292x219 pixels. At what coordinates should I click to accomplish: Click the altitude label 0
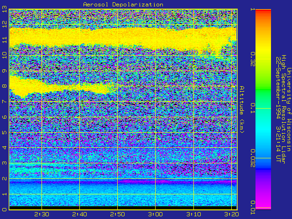(5, 209)
